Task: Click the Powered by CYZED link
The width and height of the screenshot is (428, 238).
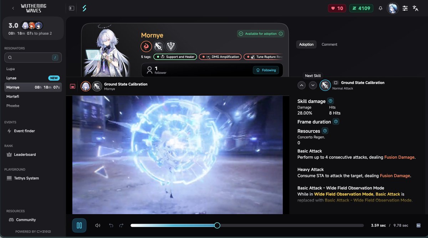Action: click(x=33, y=232)
